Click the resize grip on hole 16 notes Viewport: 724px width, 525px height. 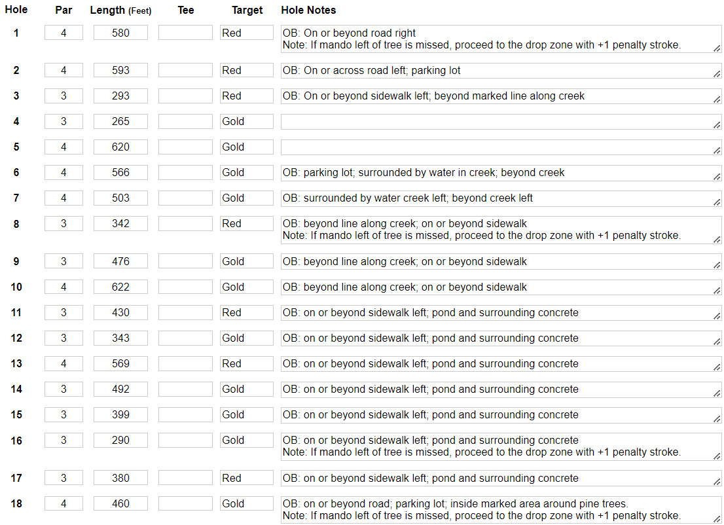tap(717, 456)
